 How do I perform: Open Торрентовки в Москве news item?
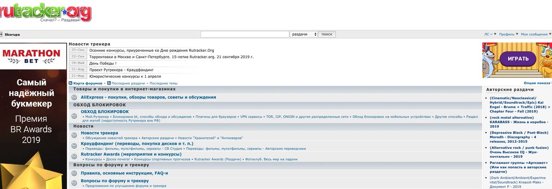pyautogui.click(x=171, y=56)
